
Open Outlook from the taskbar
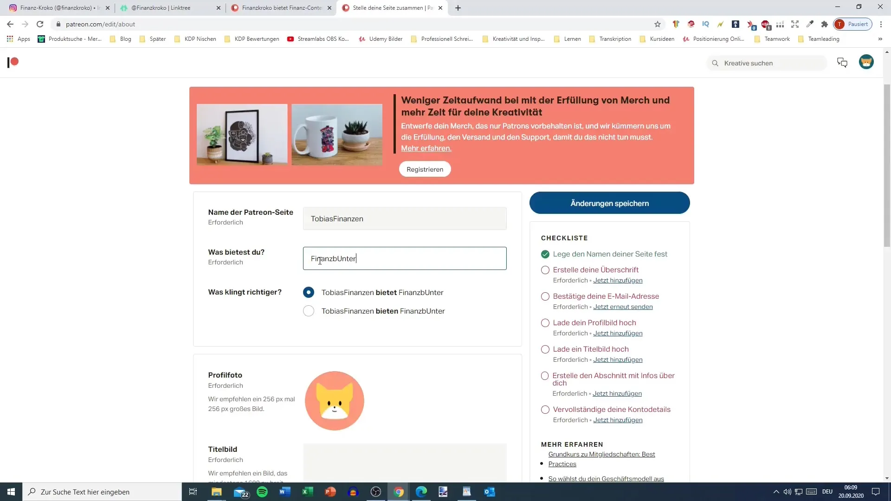[x=489, y=492]
